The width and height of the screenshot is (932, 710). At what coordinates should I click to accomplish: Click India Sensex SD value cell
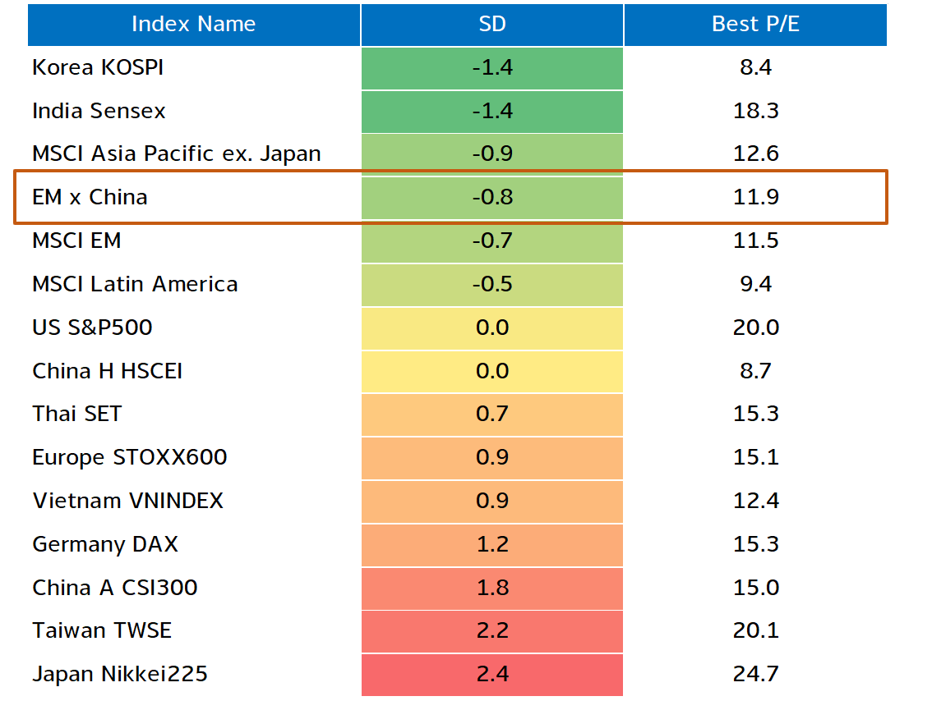492,112
